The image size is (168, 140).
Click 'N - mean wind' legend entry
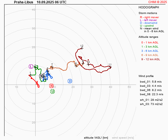click(x=149, y=28)
